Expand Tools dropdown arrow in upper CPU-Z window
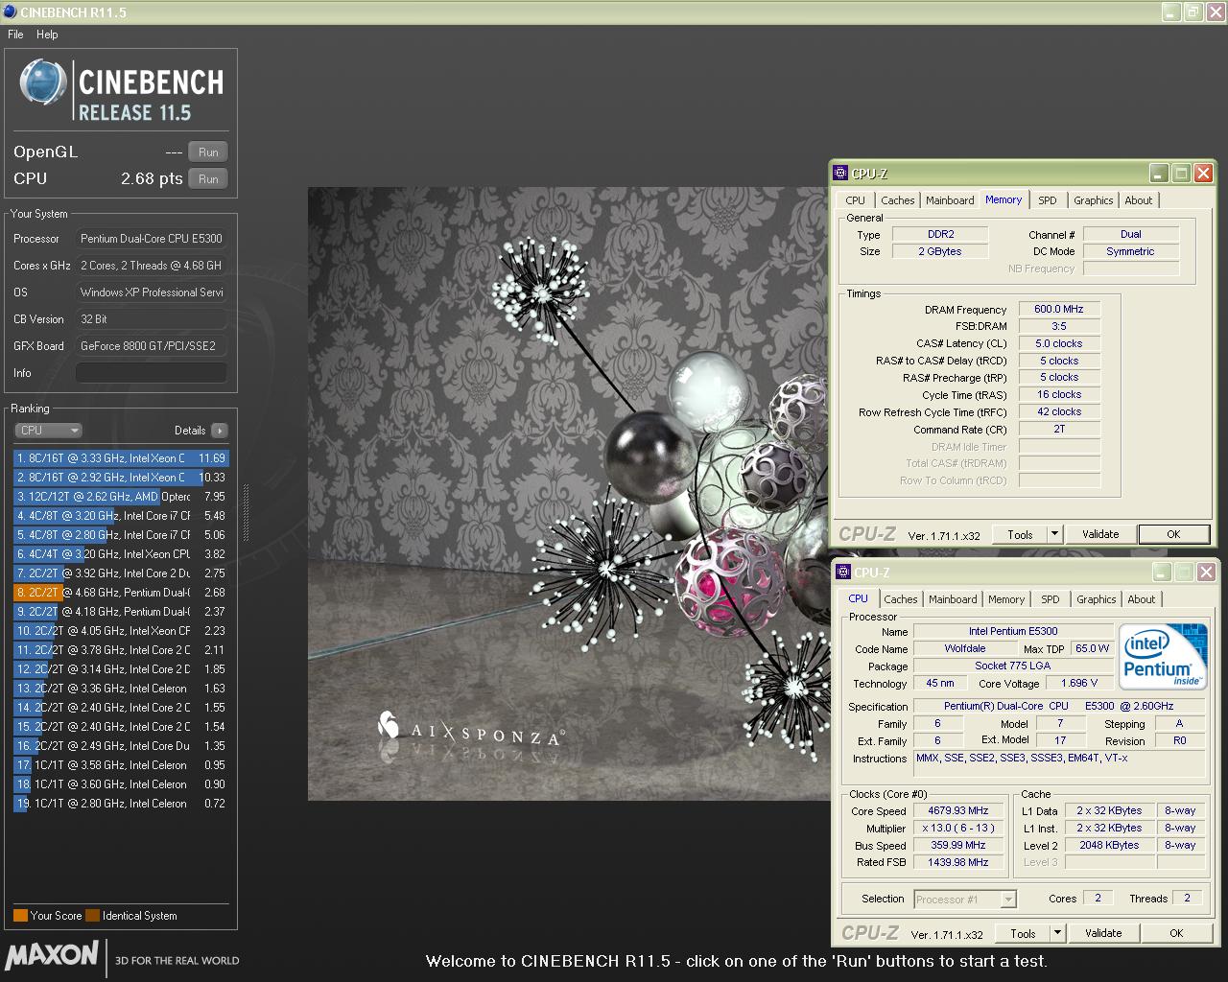The image size is (1228, 982). pyautogui.click(x=1054, y=534)
